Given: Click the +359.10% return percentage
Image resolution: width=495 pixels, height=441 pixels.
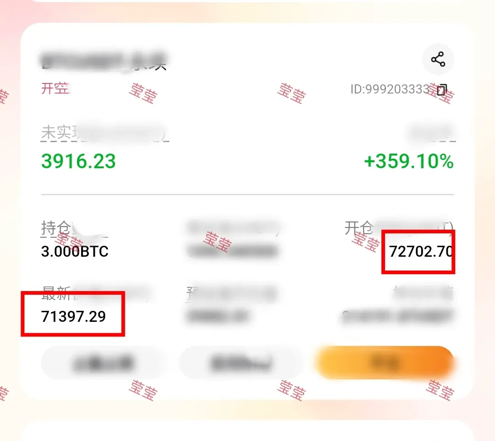Looking at the screenshot, I should click(x=409, y=161).
